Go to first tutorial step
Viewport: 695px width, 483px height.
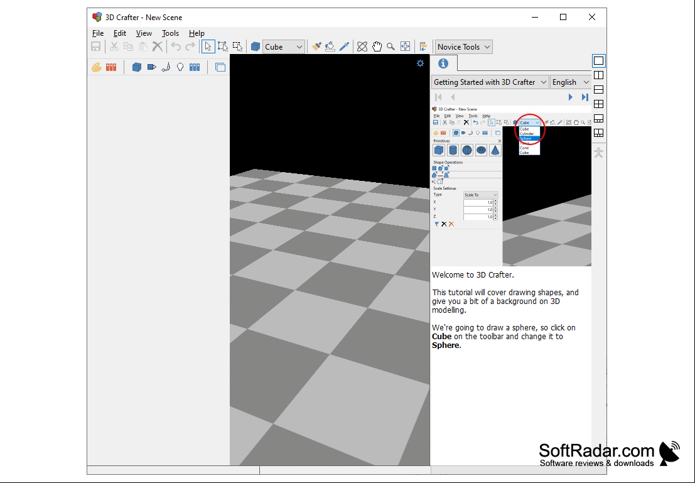tap(438, 97)
